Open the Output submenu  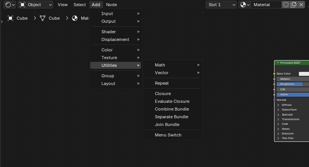pyautogui.click(x=116, y=21)
